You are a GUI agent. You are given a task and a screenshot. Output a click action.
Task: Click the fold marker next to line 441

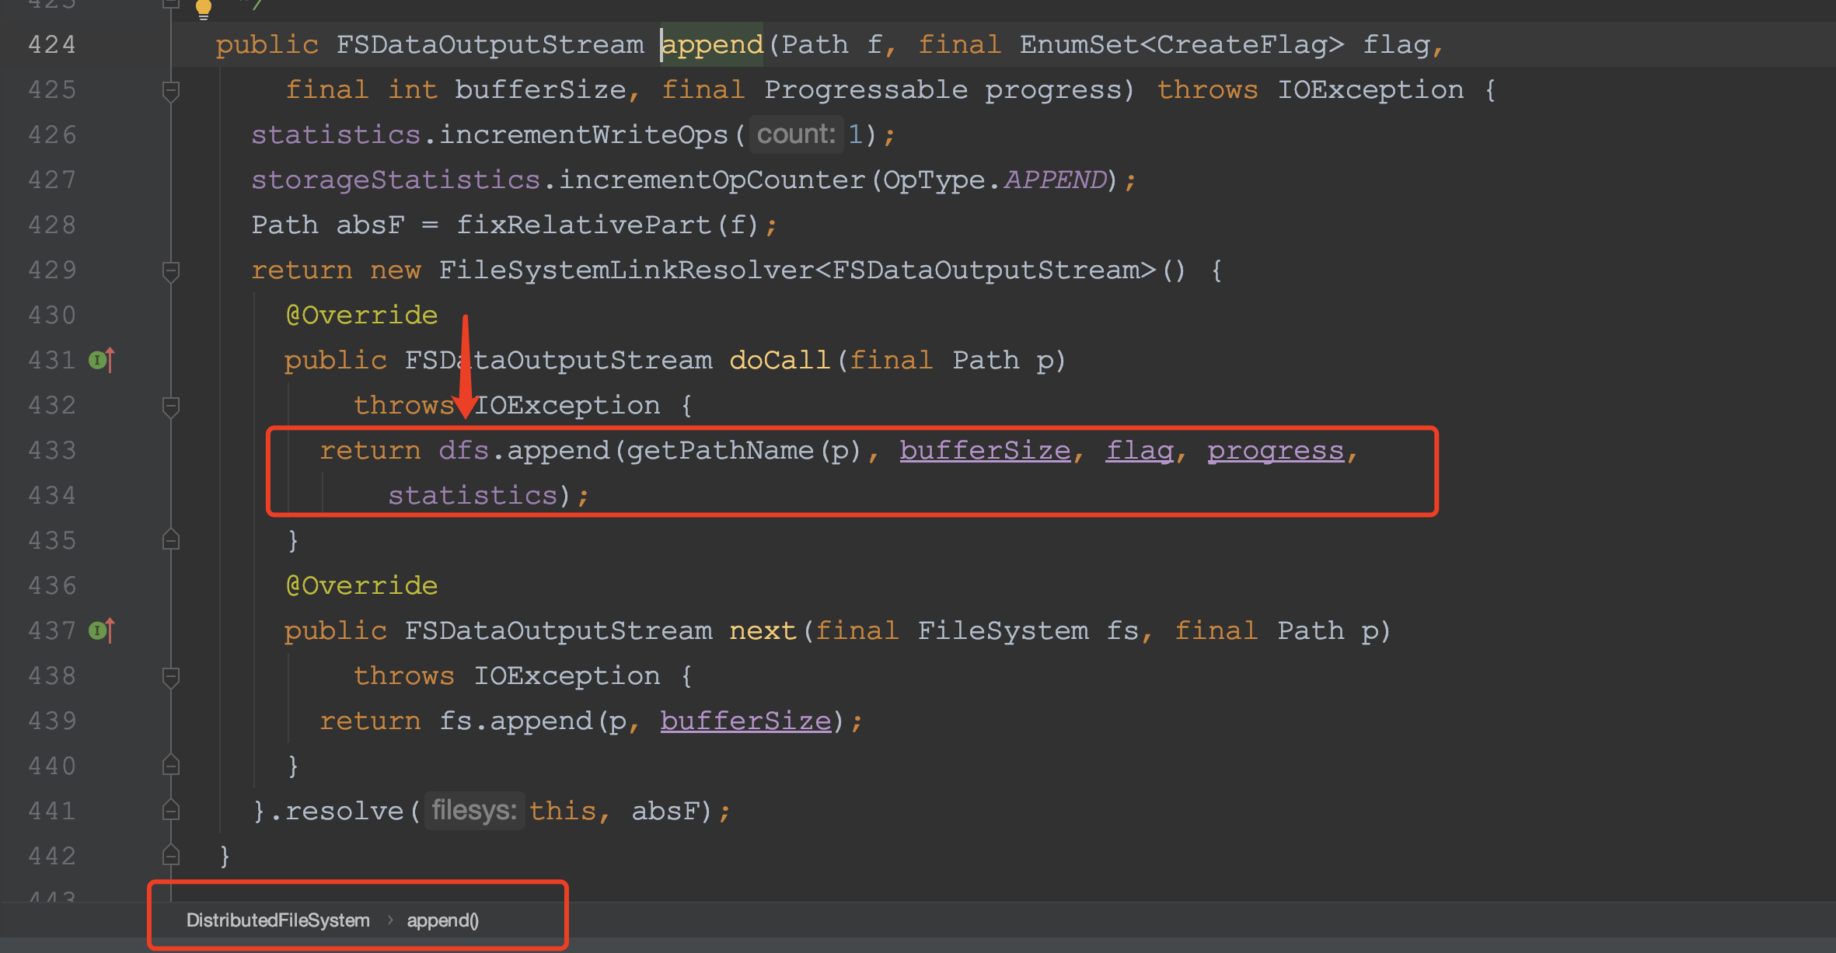(x=170, y=811)
